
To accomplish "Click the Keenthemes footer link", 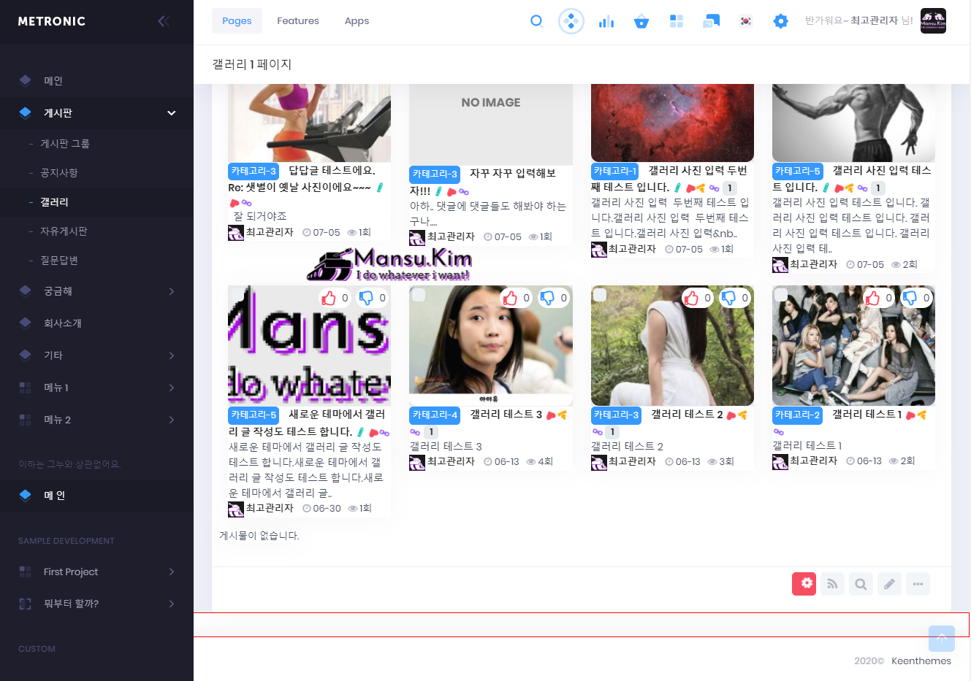I will (921, 661).
